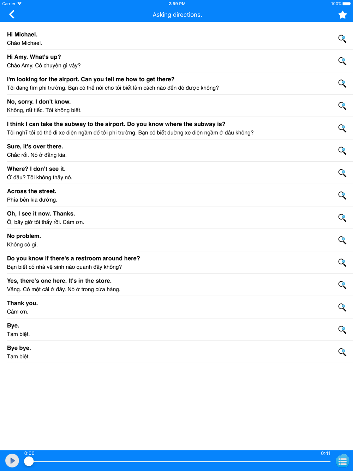Look up the restroom question phrase
Viewport: 353px width, 471px height.
tap(342, 262)
